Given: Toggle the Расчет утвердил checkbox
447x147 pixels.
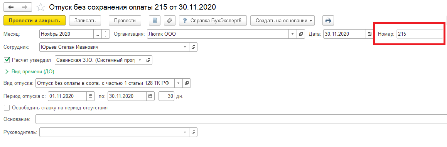Looking at the screenshot, I should click(7, 60).
